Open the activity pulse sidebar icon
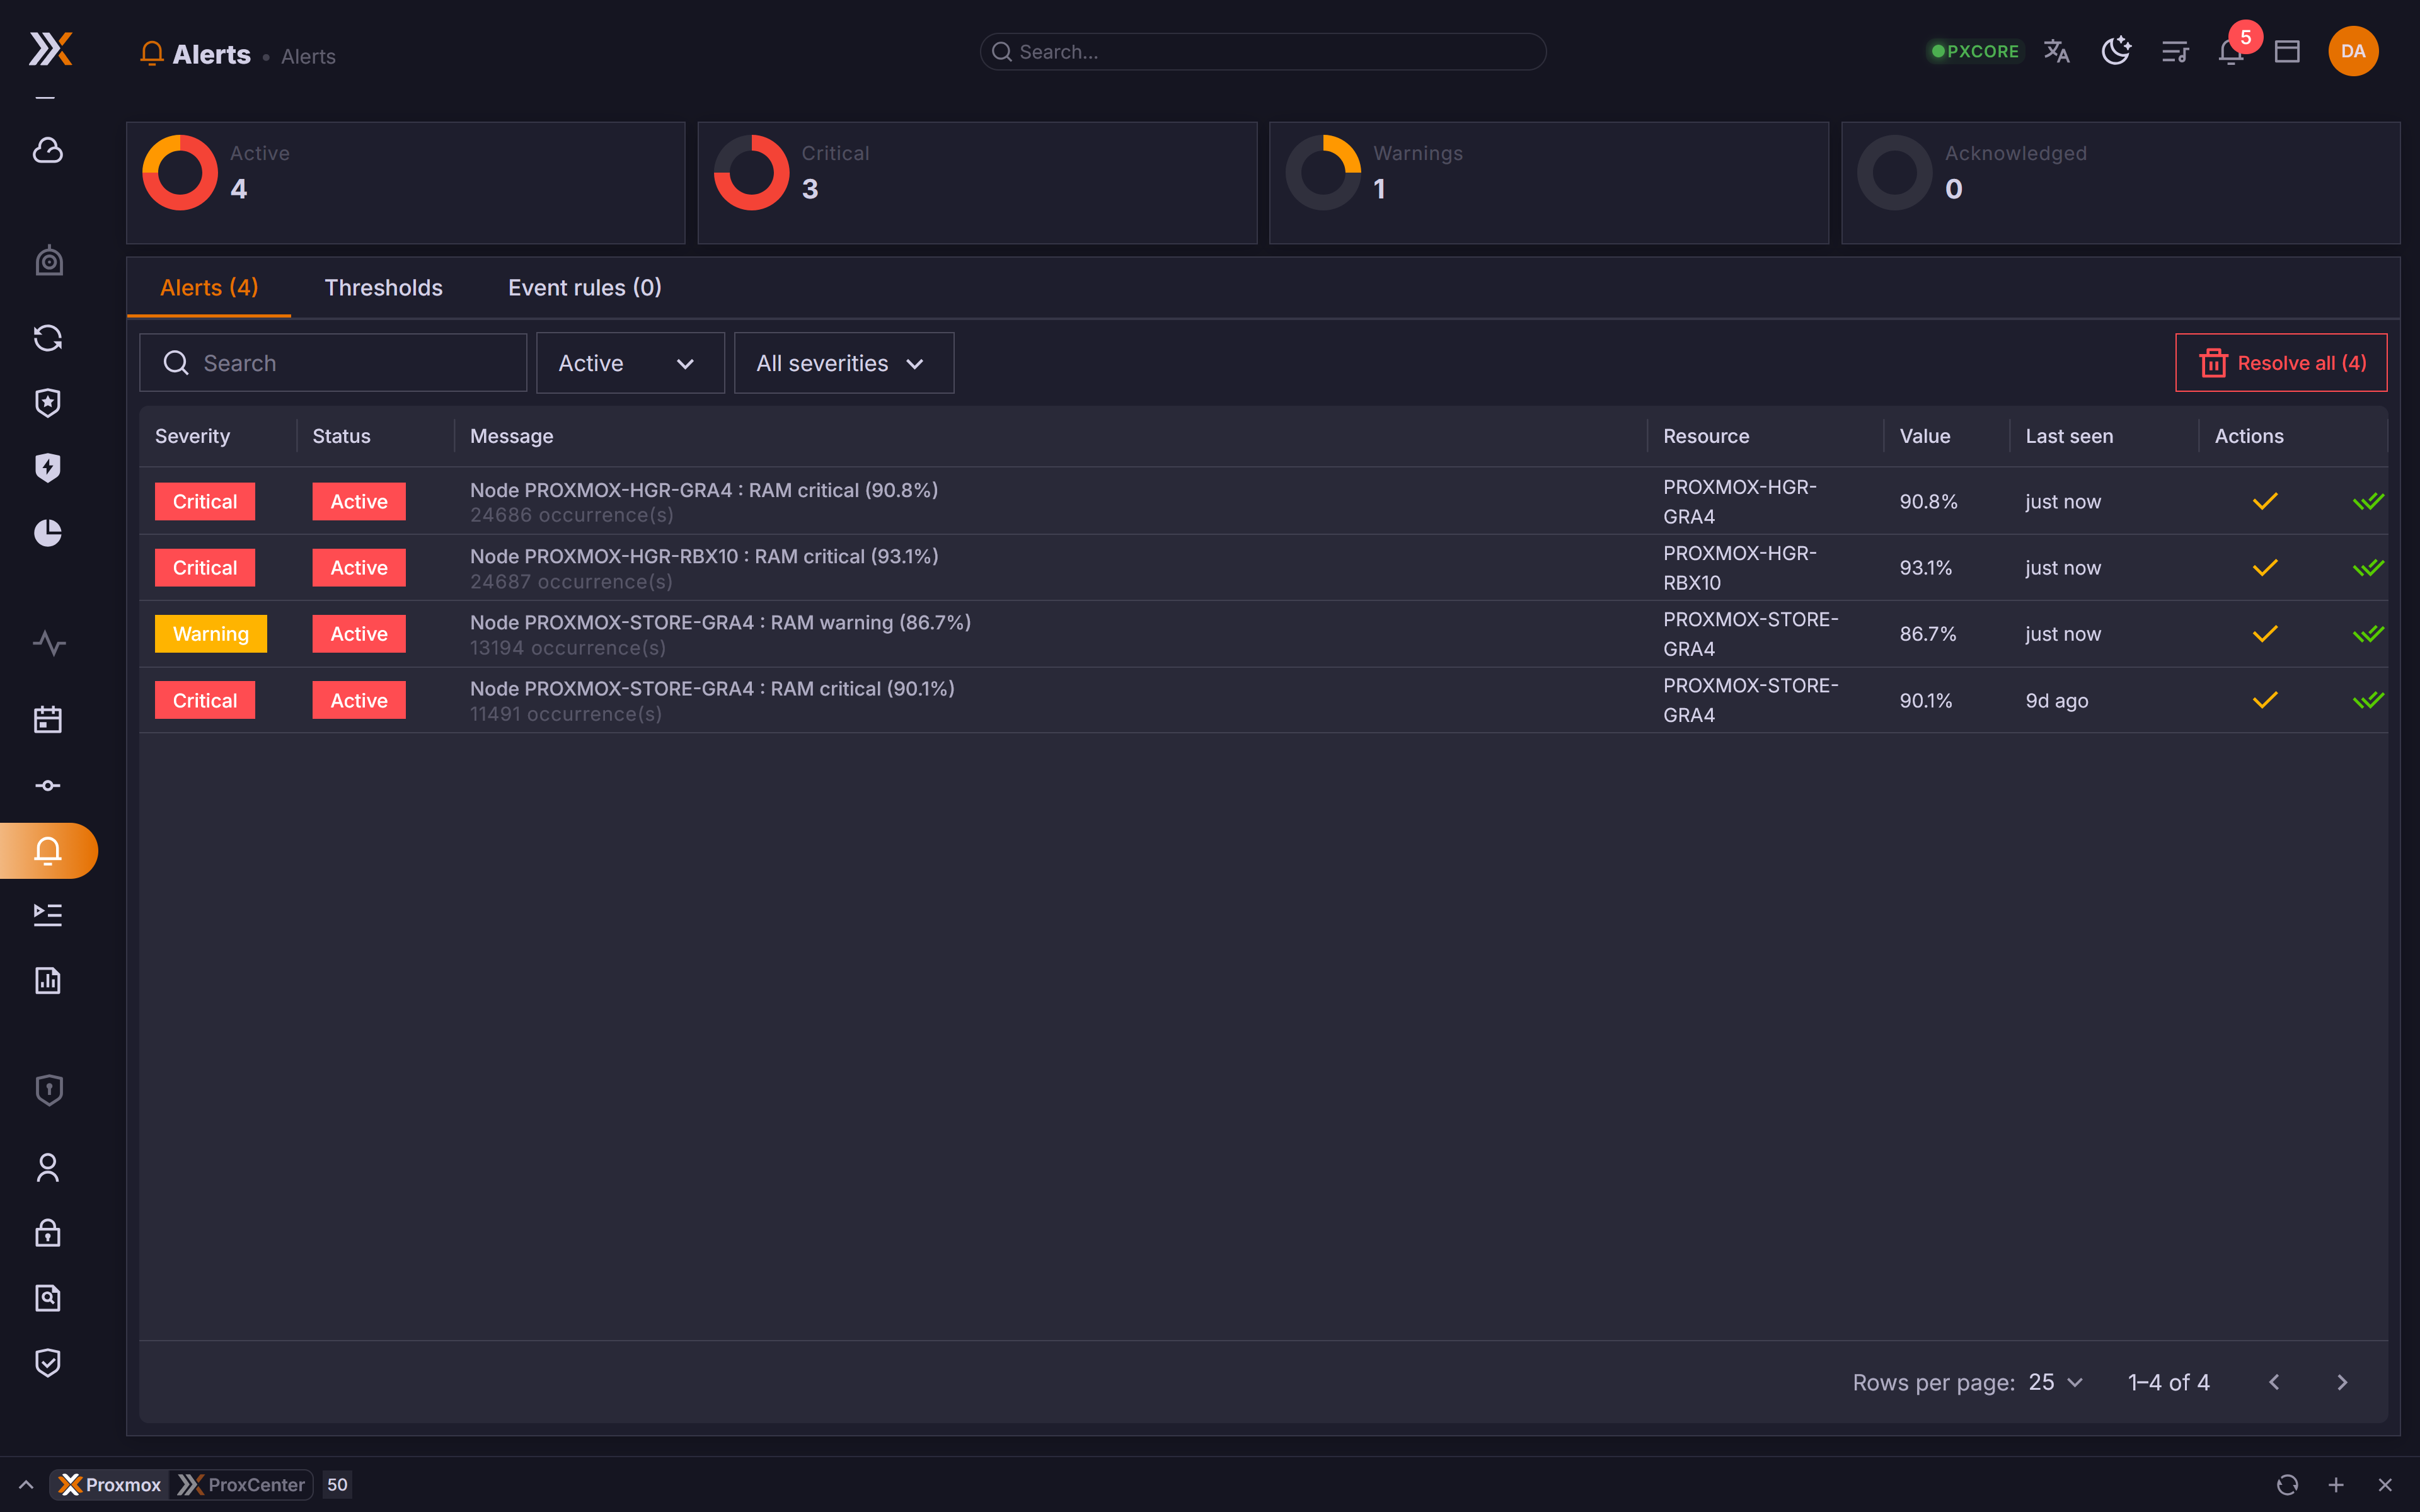Screen dimensions: 2420x1512 pos(48,642)
